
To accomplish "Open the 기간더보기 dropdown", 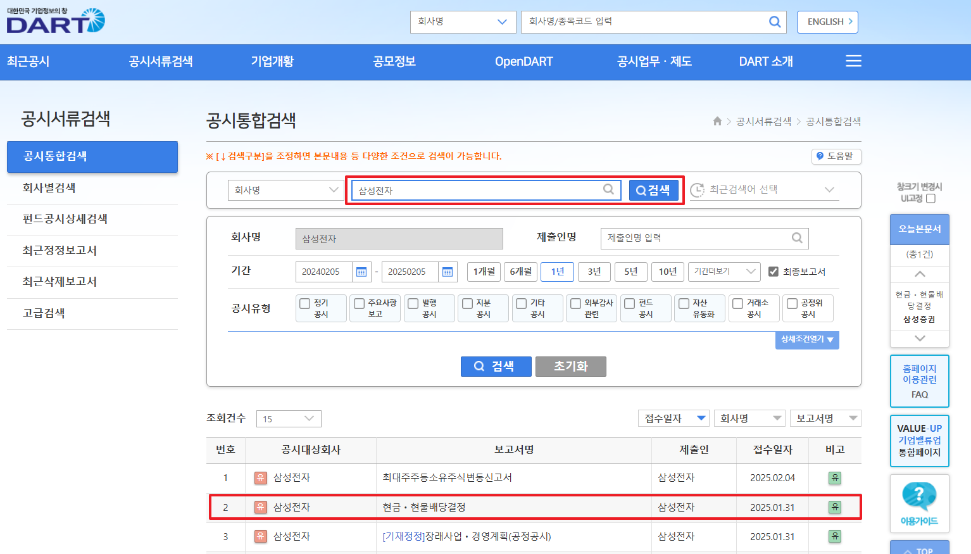I will pos(724,272).
